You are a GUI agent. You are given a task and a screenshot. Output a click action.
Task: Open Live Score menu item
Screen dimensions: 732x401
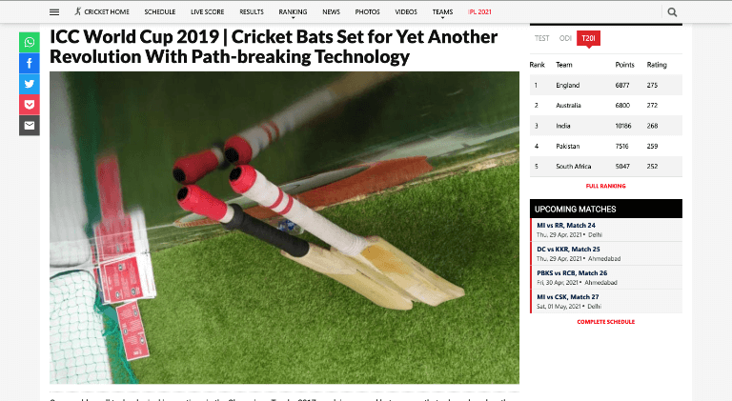pyautogui.click(x=207, y=11)
